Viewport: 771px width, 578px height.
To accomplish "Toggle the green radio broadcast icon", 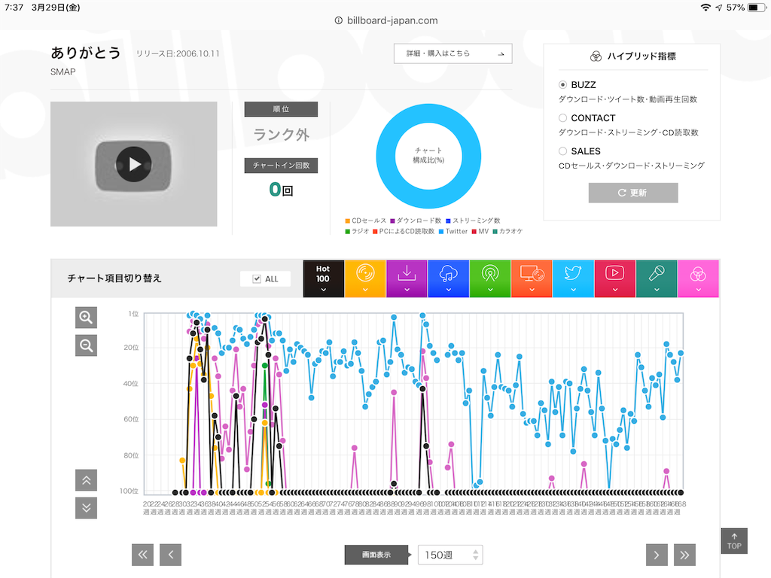I will coord(489,278).
